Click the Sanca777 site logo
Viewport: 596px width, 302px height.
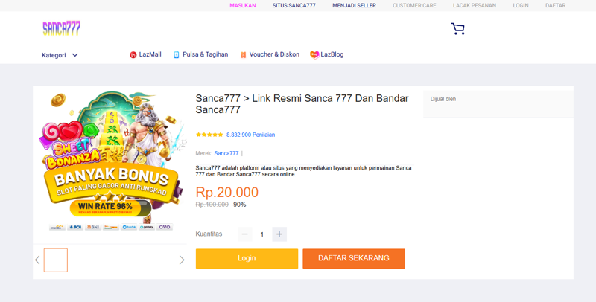61,28
